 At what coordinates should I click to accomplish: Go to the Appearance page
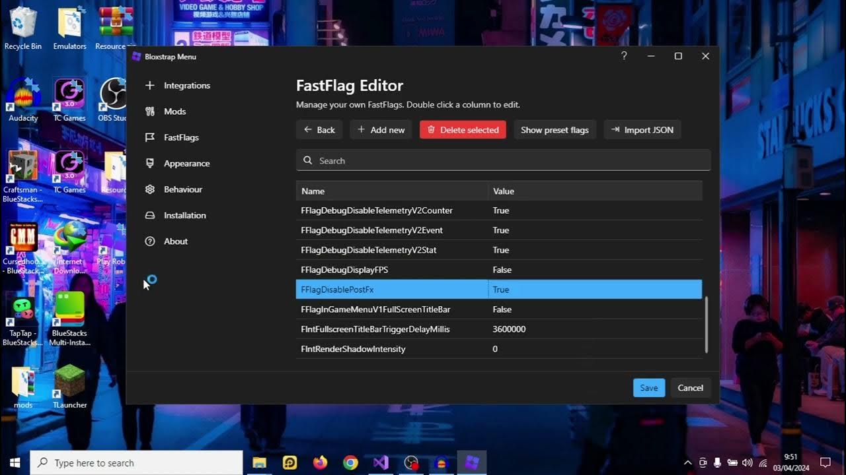coord(177,164)
